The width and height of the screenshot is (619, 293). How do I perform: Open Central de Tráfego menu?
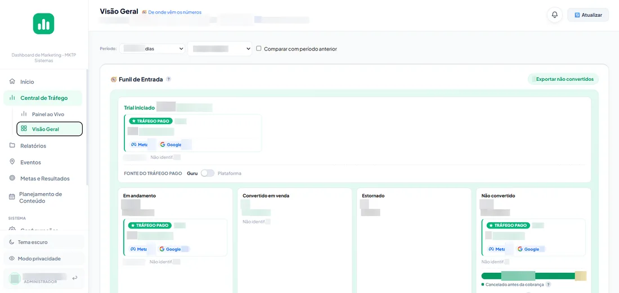point(43,98)
